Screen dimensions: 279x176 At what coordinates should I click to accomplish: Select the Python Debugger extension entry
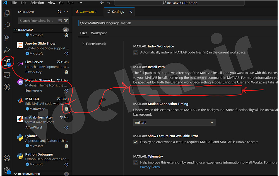(42, 159)
